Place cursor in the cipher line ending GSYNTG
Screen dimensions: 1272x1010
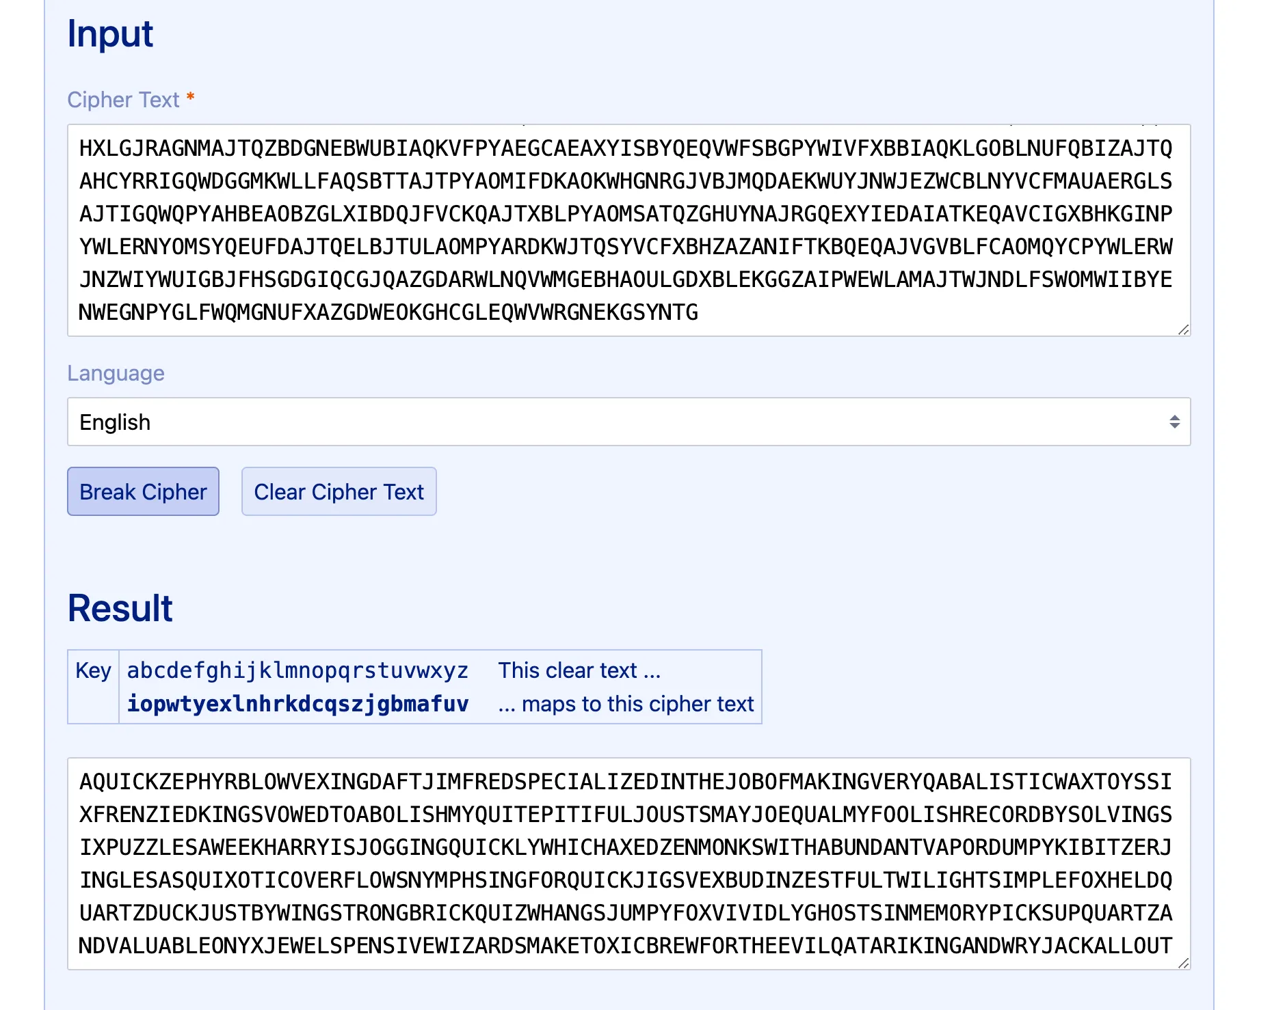[x=388, y=312]
